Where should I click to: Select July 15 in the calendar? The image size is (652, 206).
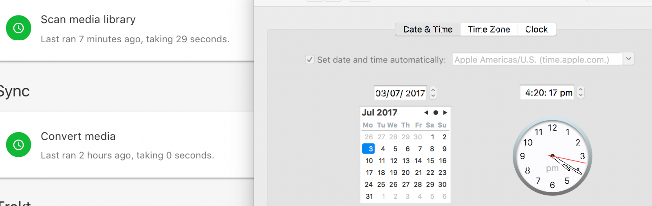tap(430, 160)
